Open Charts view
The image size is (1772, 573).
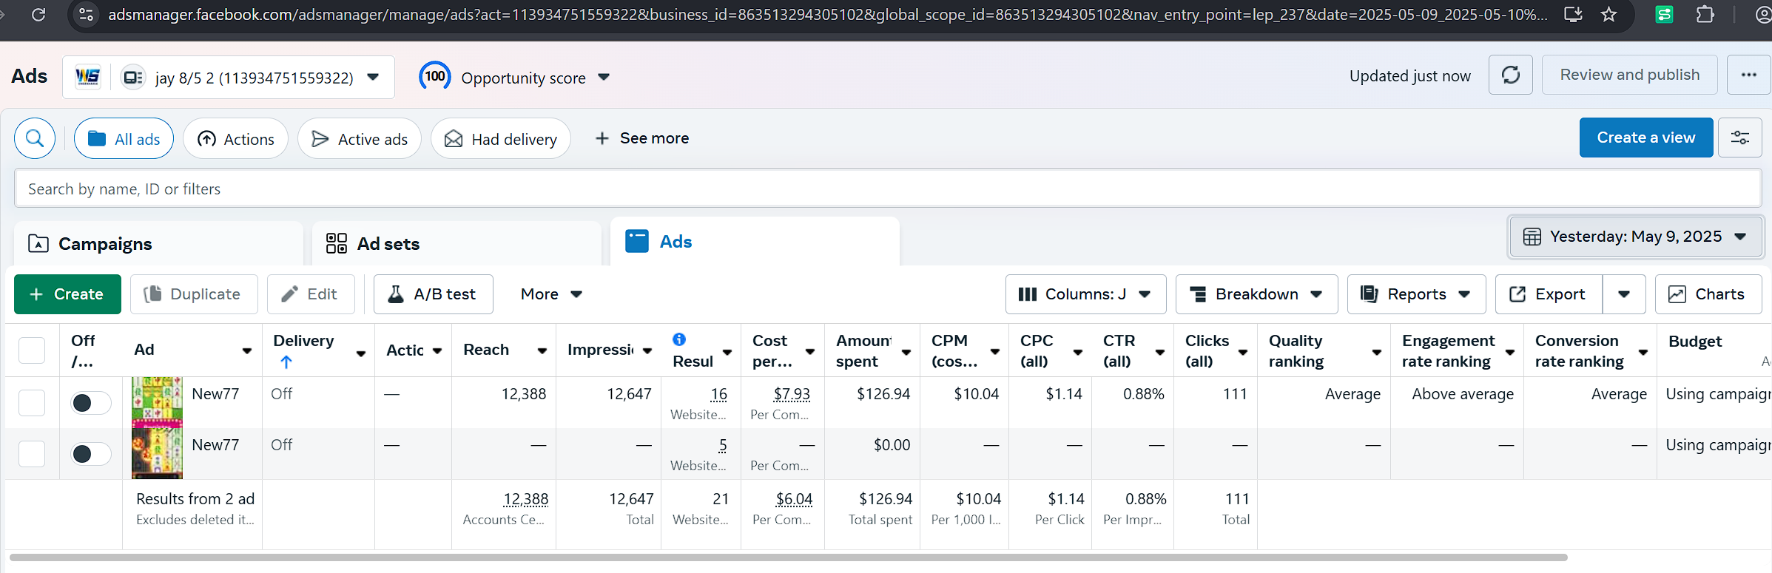(x=1708, y=294)
